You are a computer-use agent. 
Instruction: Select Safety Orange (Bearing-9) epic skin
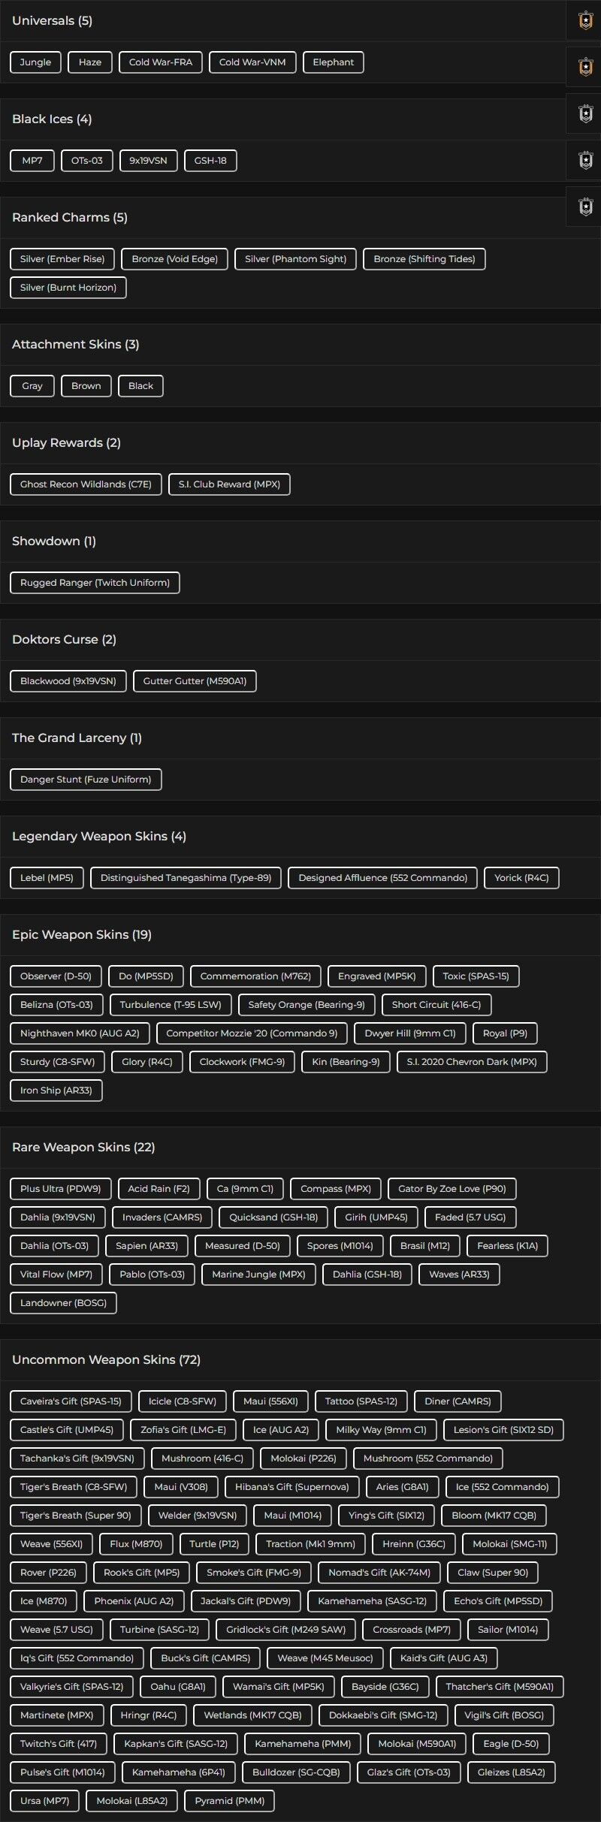[307, 1005]
